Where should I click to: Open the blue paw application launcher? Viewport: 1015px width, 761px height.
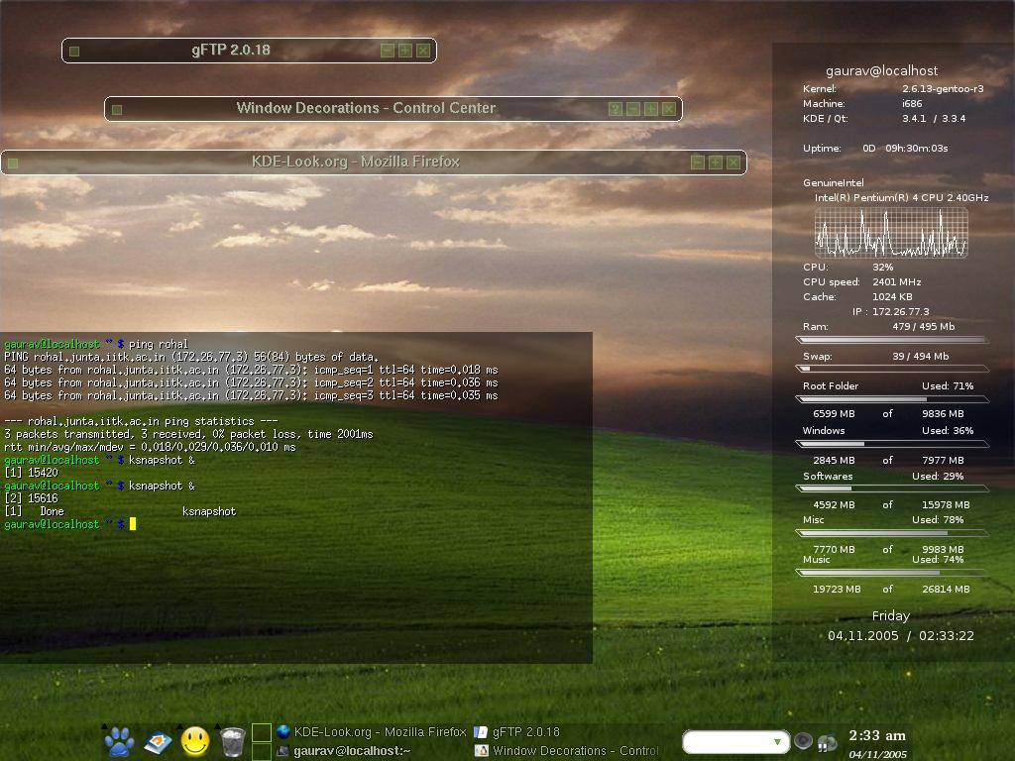119,741
